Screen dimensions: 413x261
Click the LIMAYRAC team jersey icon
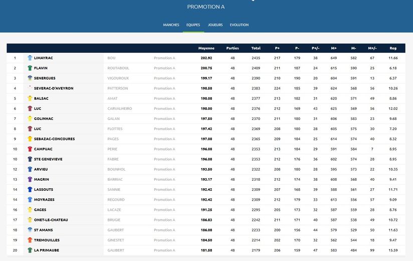pyautogui.click(x=30, y=58)
